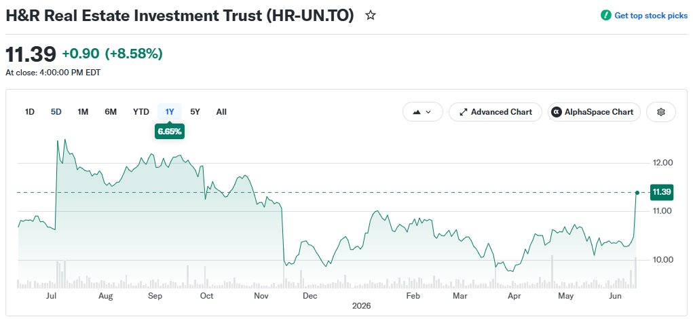Click the Nov label on time axis
Screen dimensions: 693x319
pyautogui.click(x=261, y=295)
